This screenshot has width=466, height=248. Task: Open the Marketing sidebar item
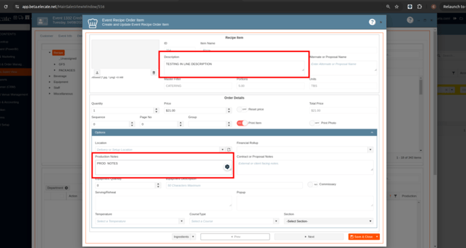pyautogui.click(x=8, y=57)
